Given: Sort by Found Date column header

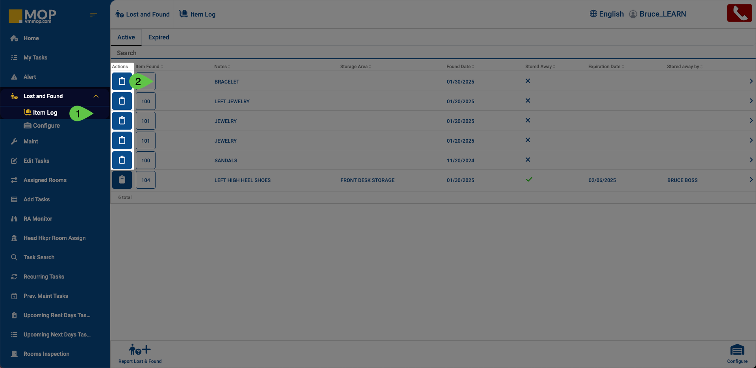Looking at the screenshot, I should (x=459, y=67).
